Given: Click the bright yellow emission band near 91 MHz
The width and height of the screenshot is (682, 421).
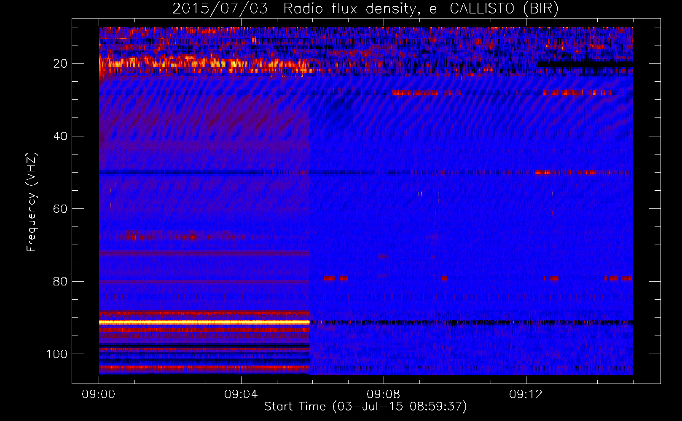Looking at the screenshot, I should [204, 322].
